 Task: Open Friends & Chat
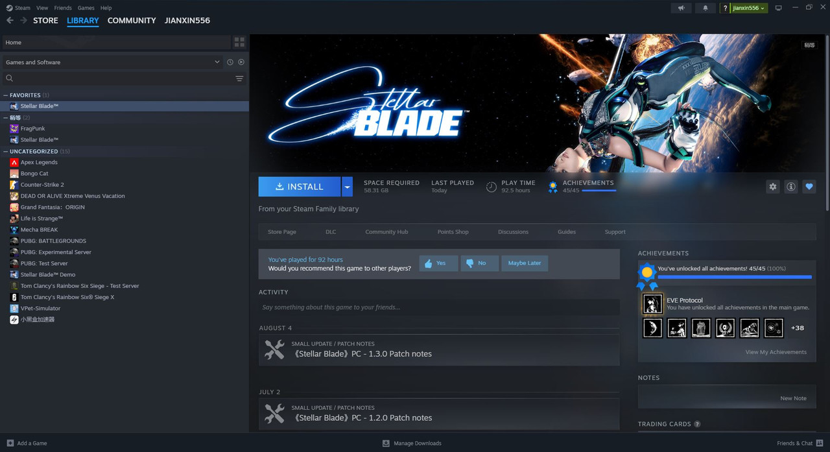pyautogui.click(x=800, y=443)
